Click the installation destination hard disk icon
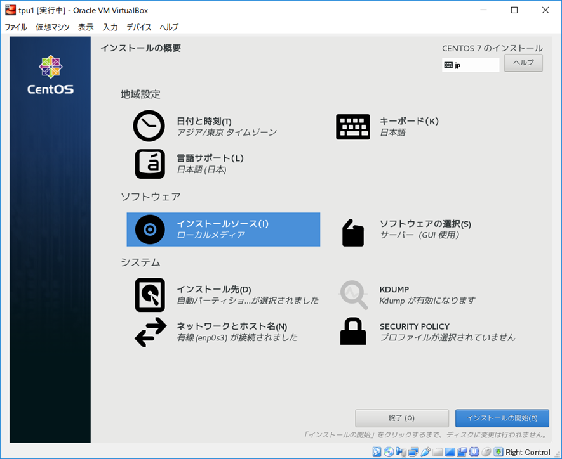The image size is (562, 459). (150, 295)
